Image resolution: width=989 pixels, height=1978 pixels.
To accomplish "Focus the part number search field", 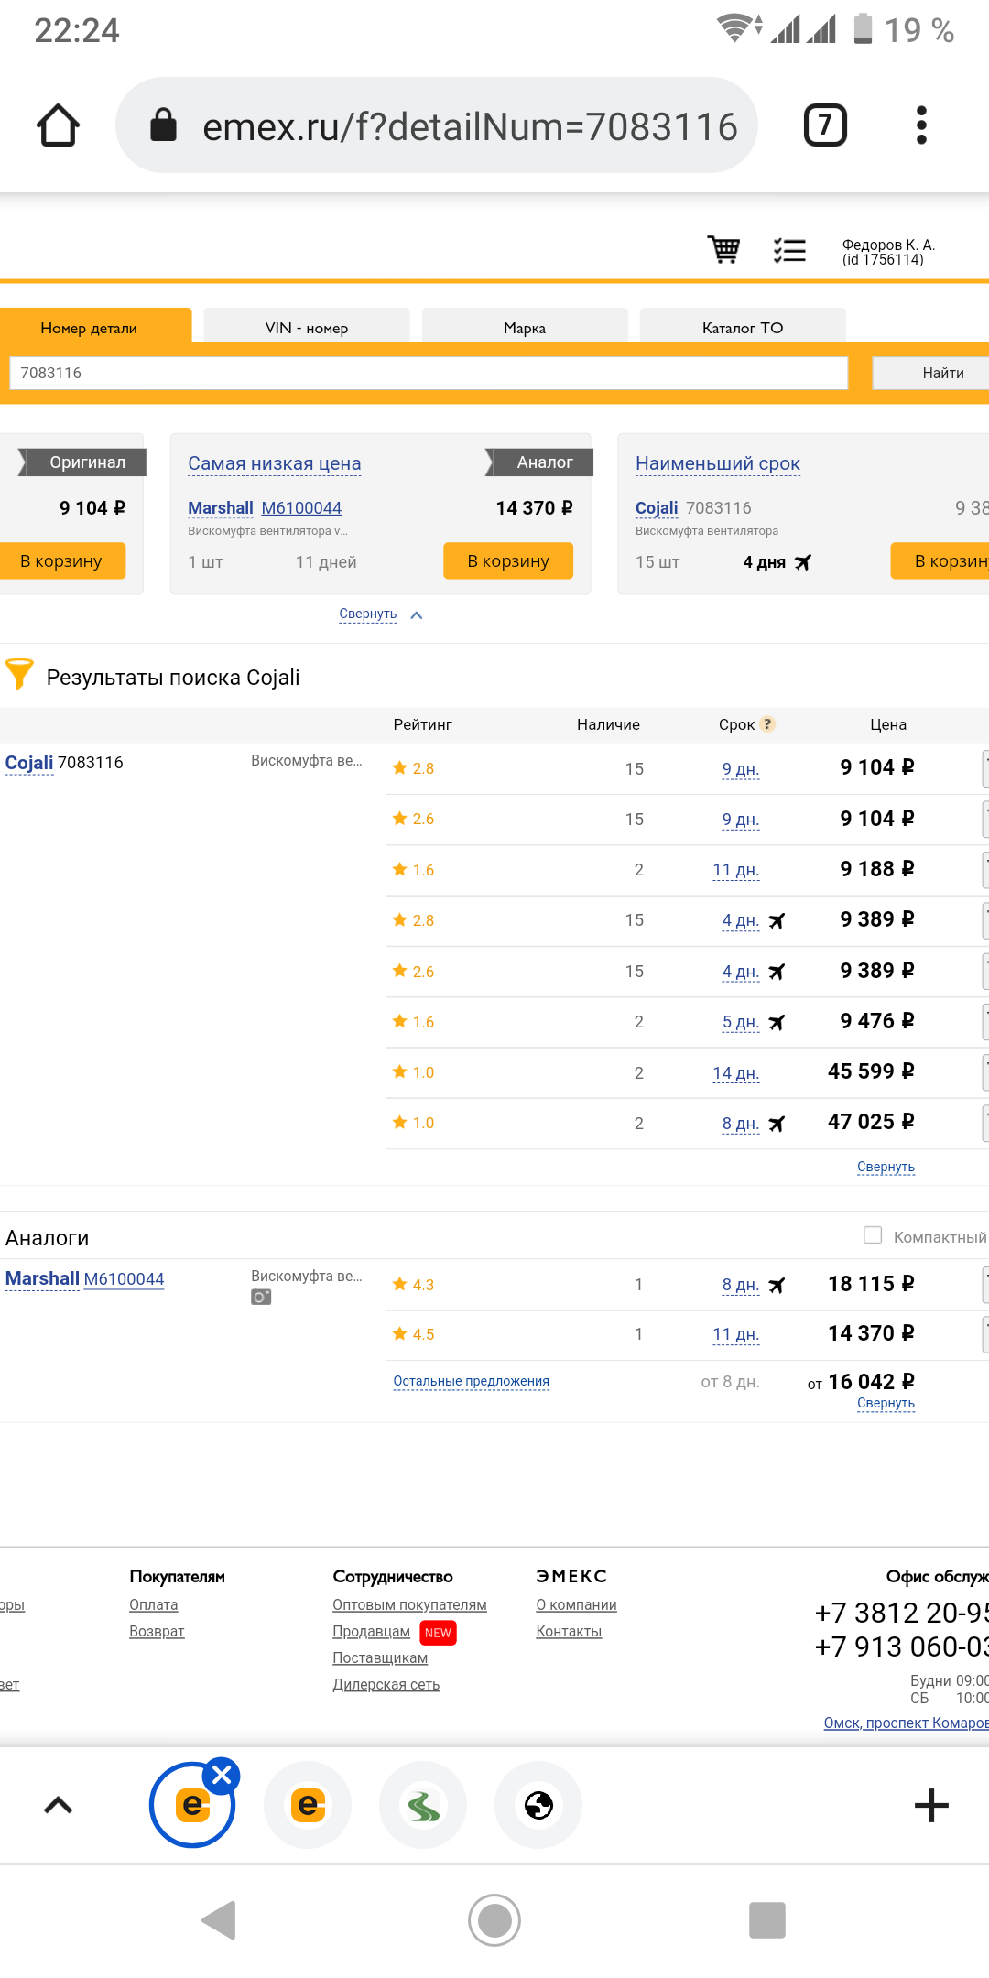I will tap(429, 373).
